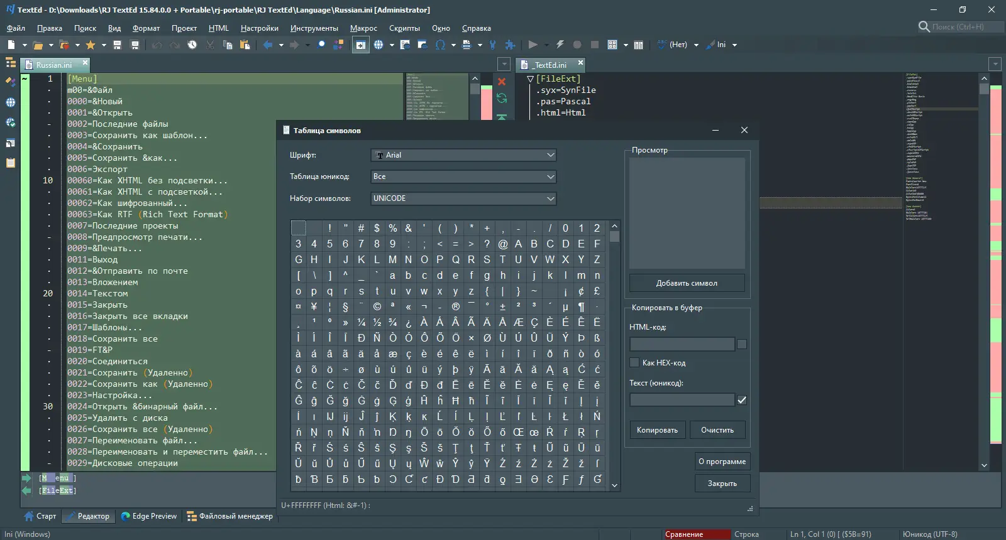Toggle the checkbox beside HTML-код field
This screenshot has width=1006, height=540.
point(742,344)
